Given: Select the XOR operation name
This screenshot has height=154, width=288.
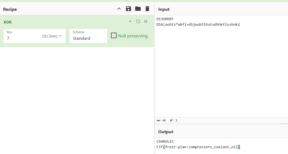Looking at the screenshot, I should point(7,22).
